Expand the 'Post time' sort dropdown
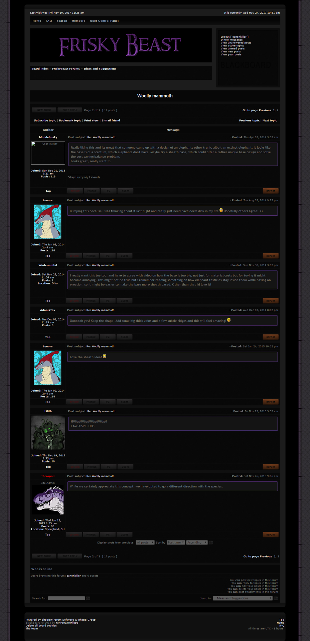Image resolution: width=310 pixels, height=641 pixels. (x=176, y=543)
